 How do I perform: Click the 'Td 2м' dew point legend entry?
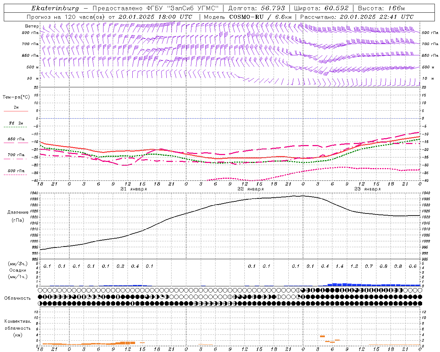point(16,123)
